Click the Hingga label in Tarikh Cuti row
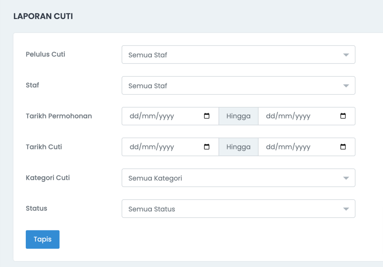 (238, 147)
